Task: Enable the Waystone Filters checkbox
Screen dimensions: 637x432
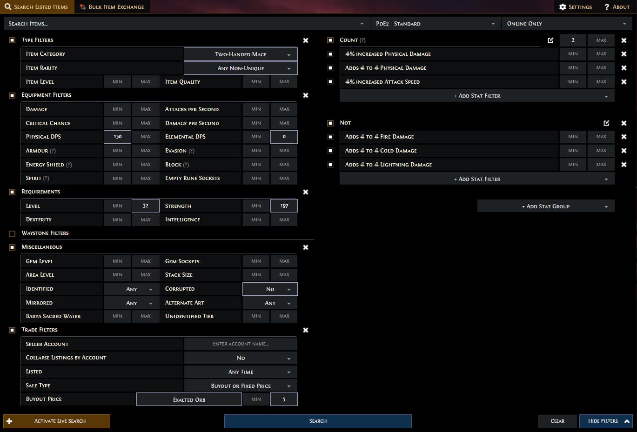Action: [12, 233]
